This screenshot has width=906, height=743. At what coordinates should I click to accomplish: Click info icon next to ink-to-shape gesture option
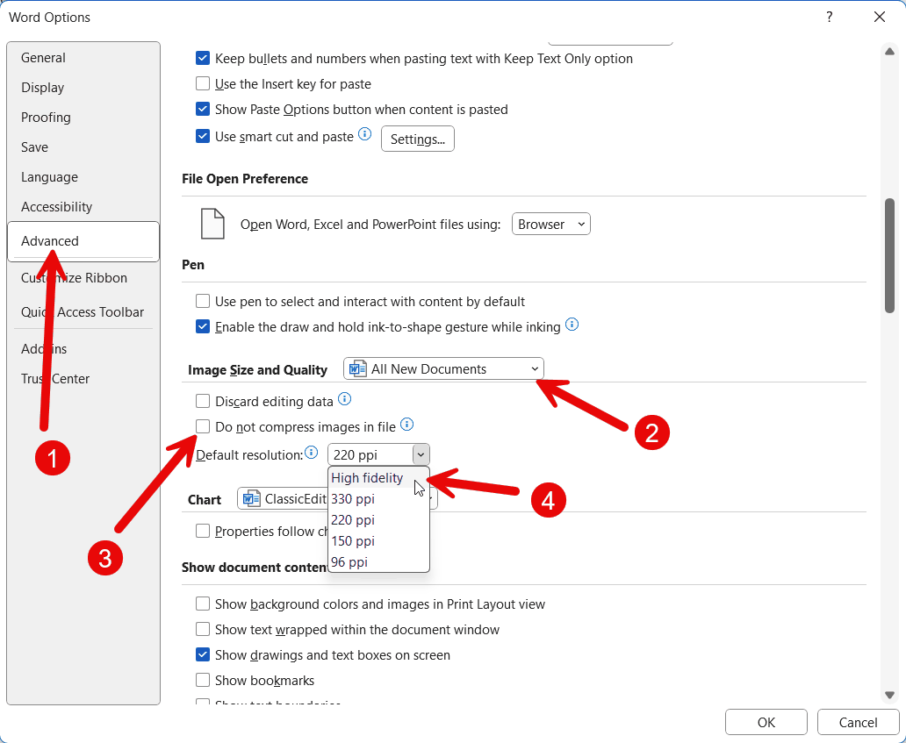click(572, 325)
